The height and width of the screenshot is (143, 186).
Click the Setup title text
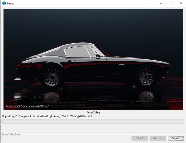click(10, 3)
